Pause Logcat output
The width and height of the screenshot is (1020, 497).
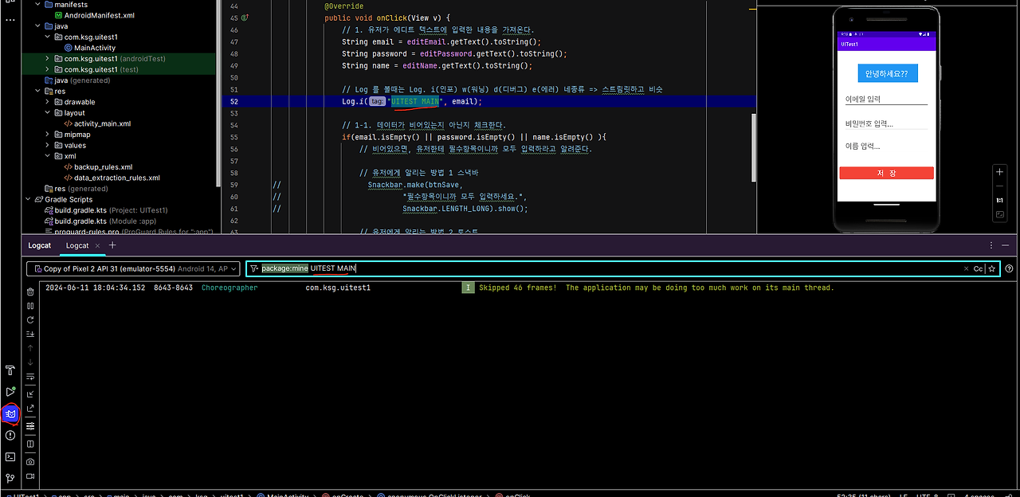[x=29, y=306]
